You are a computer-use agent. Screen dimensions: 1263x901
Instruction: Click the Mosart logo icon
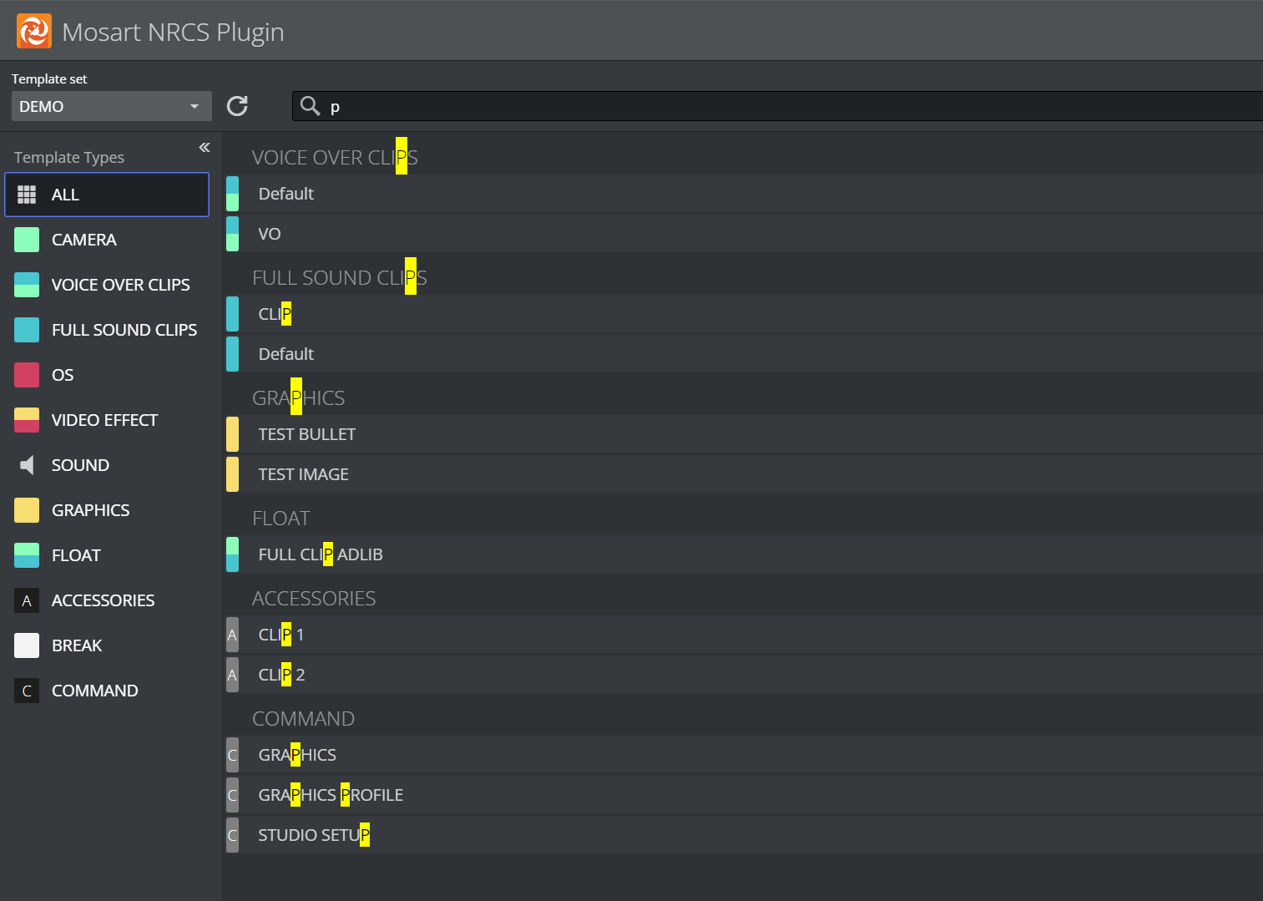34,32
